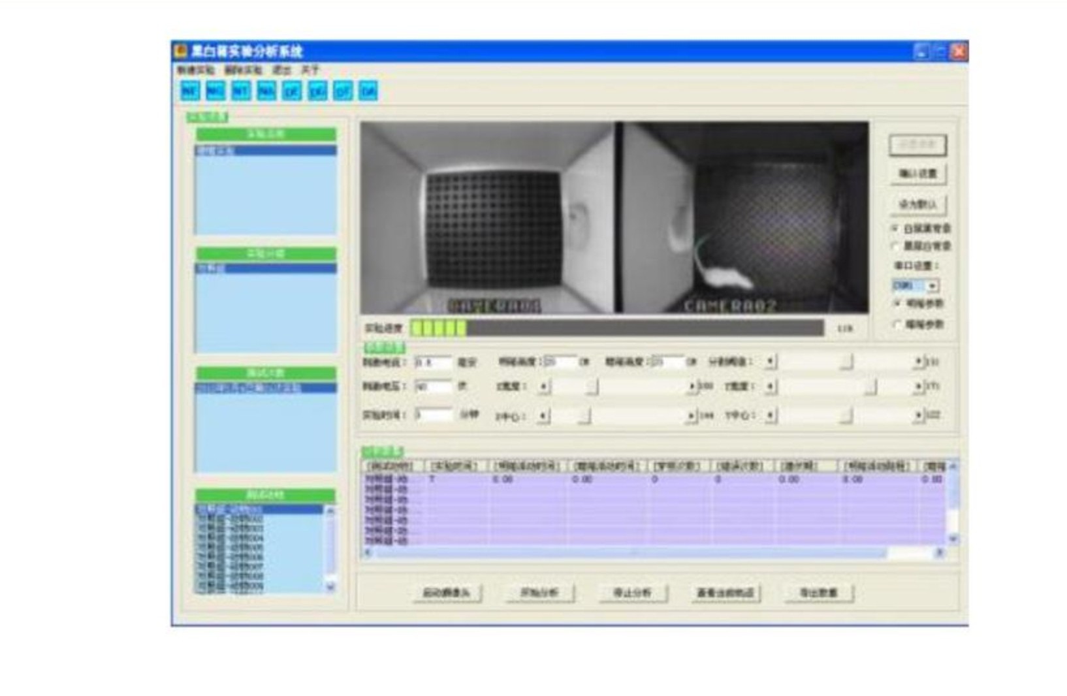Click the eighth cyan channel icon in toolbar
The width and height of the screenshot is (1067, 696).
tap(368, 91)
